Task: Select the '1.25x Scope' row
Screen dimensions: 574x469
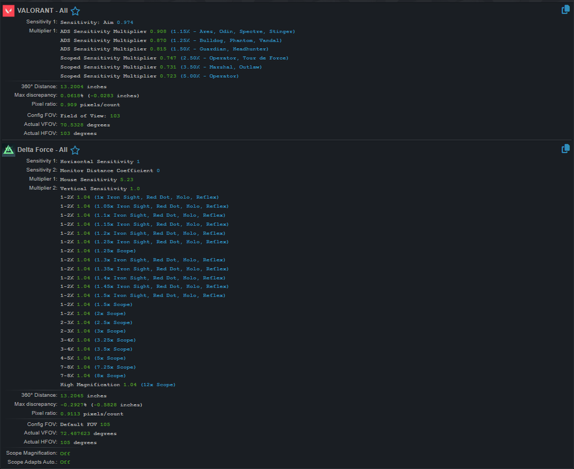Action: (98, 251)
